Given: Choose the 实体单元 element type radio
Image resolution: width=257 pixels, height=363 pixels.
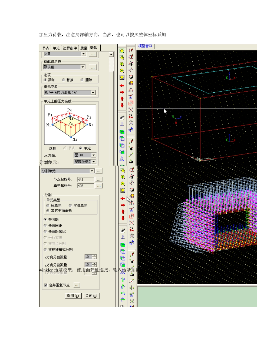Looking at the screenshot, I should click(70, 206).
